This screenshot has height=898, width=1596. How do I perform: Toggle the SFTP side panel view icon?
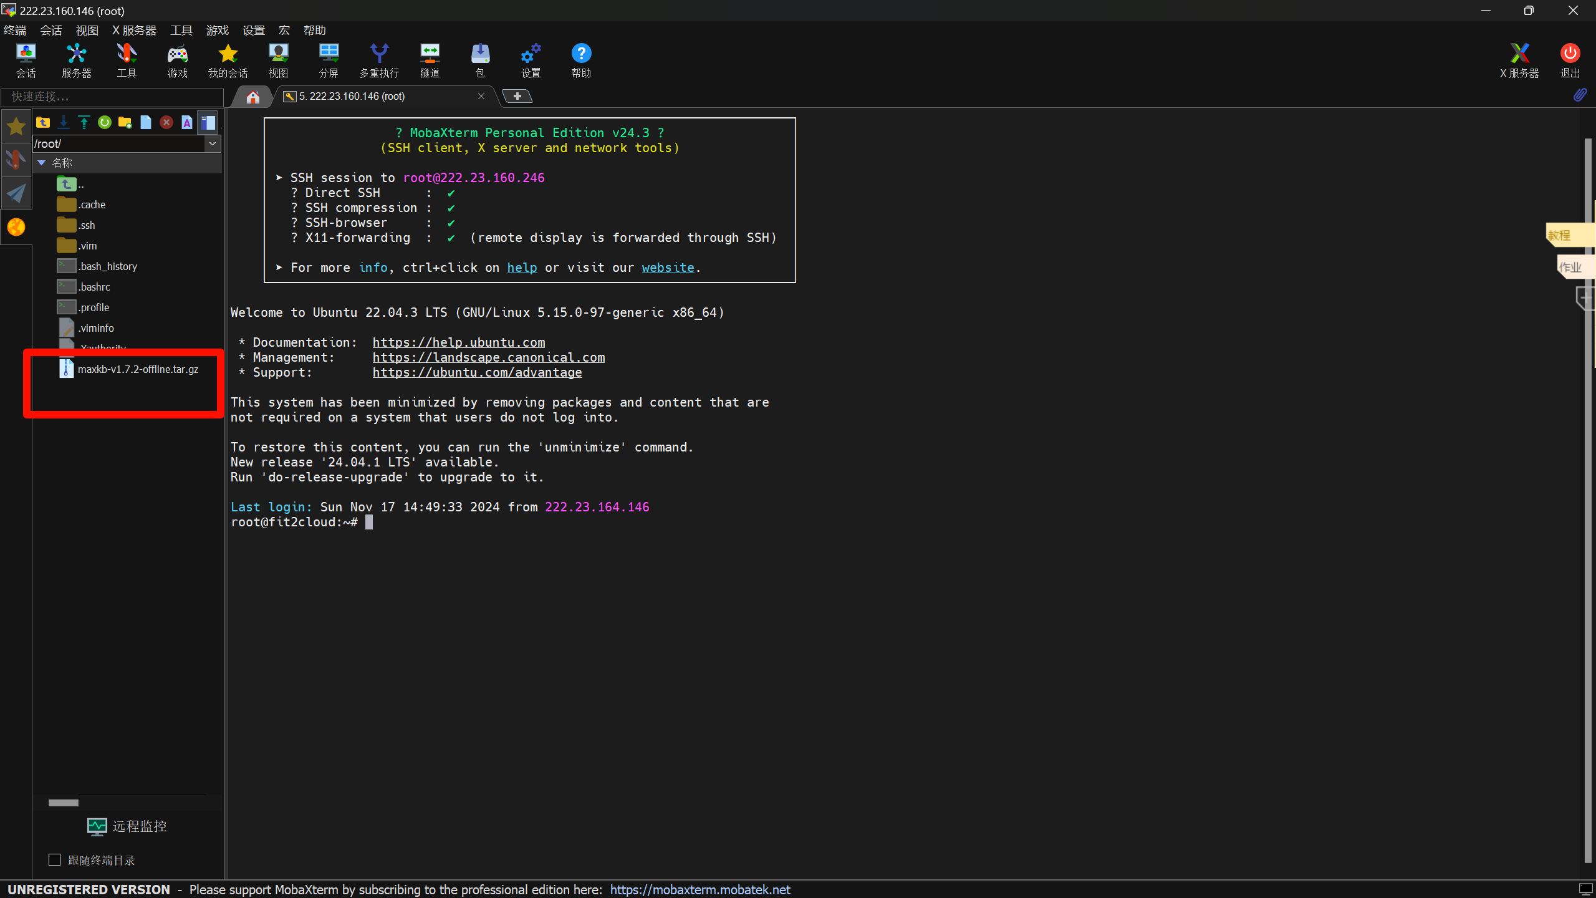click(208, 123)
